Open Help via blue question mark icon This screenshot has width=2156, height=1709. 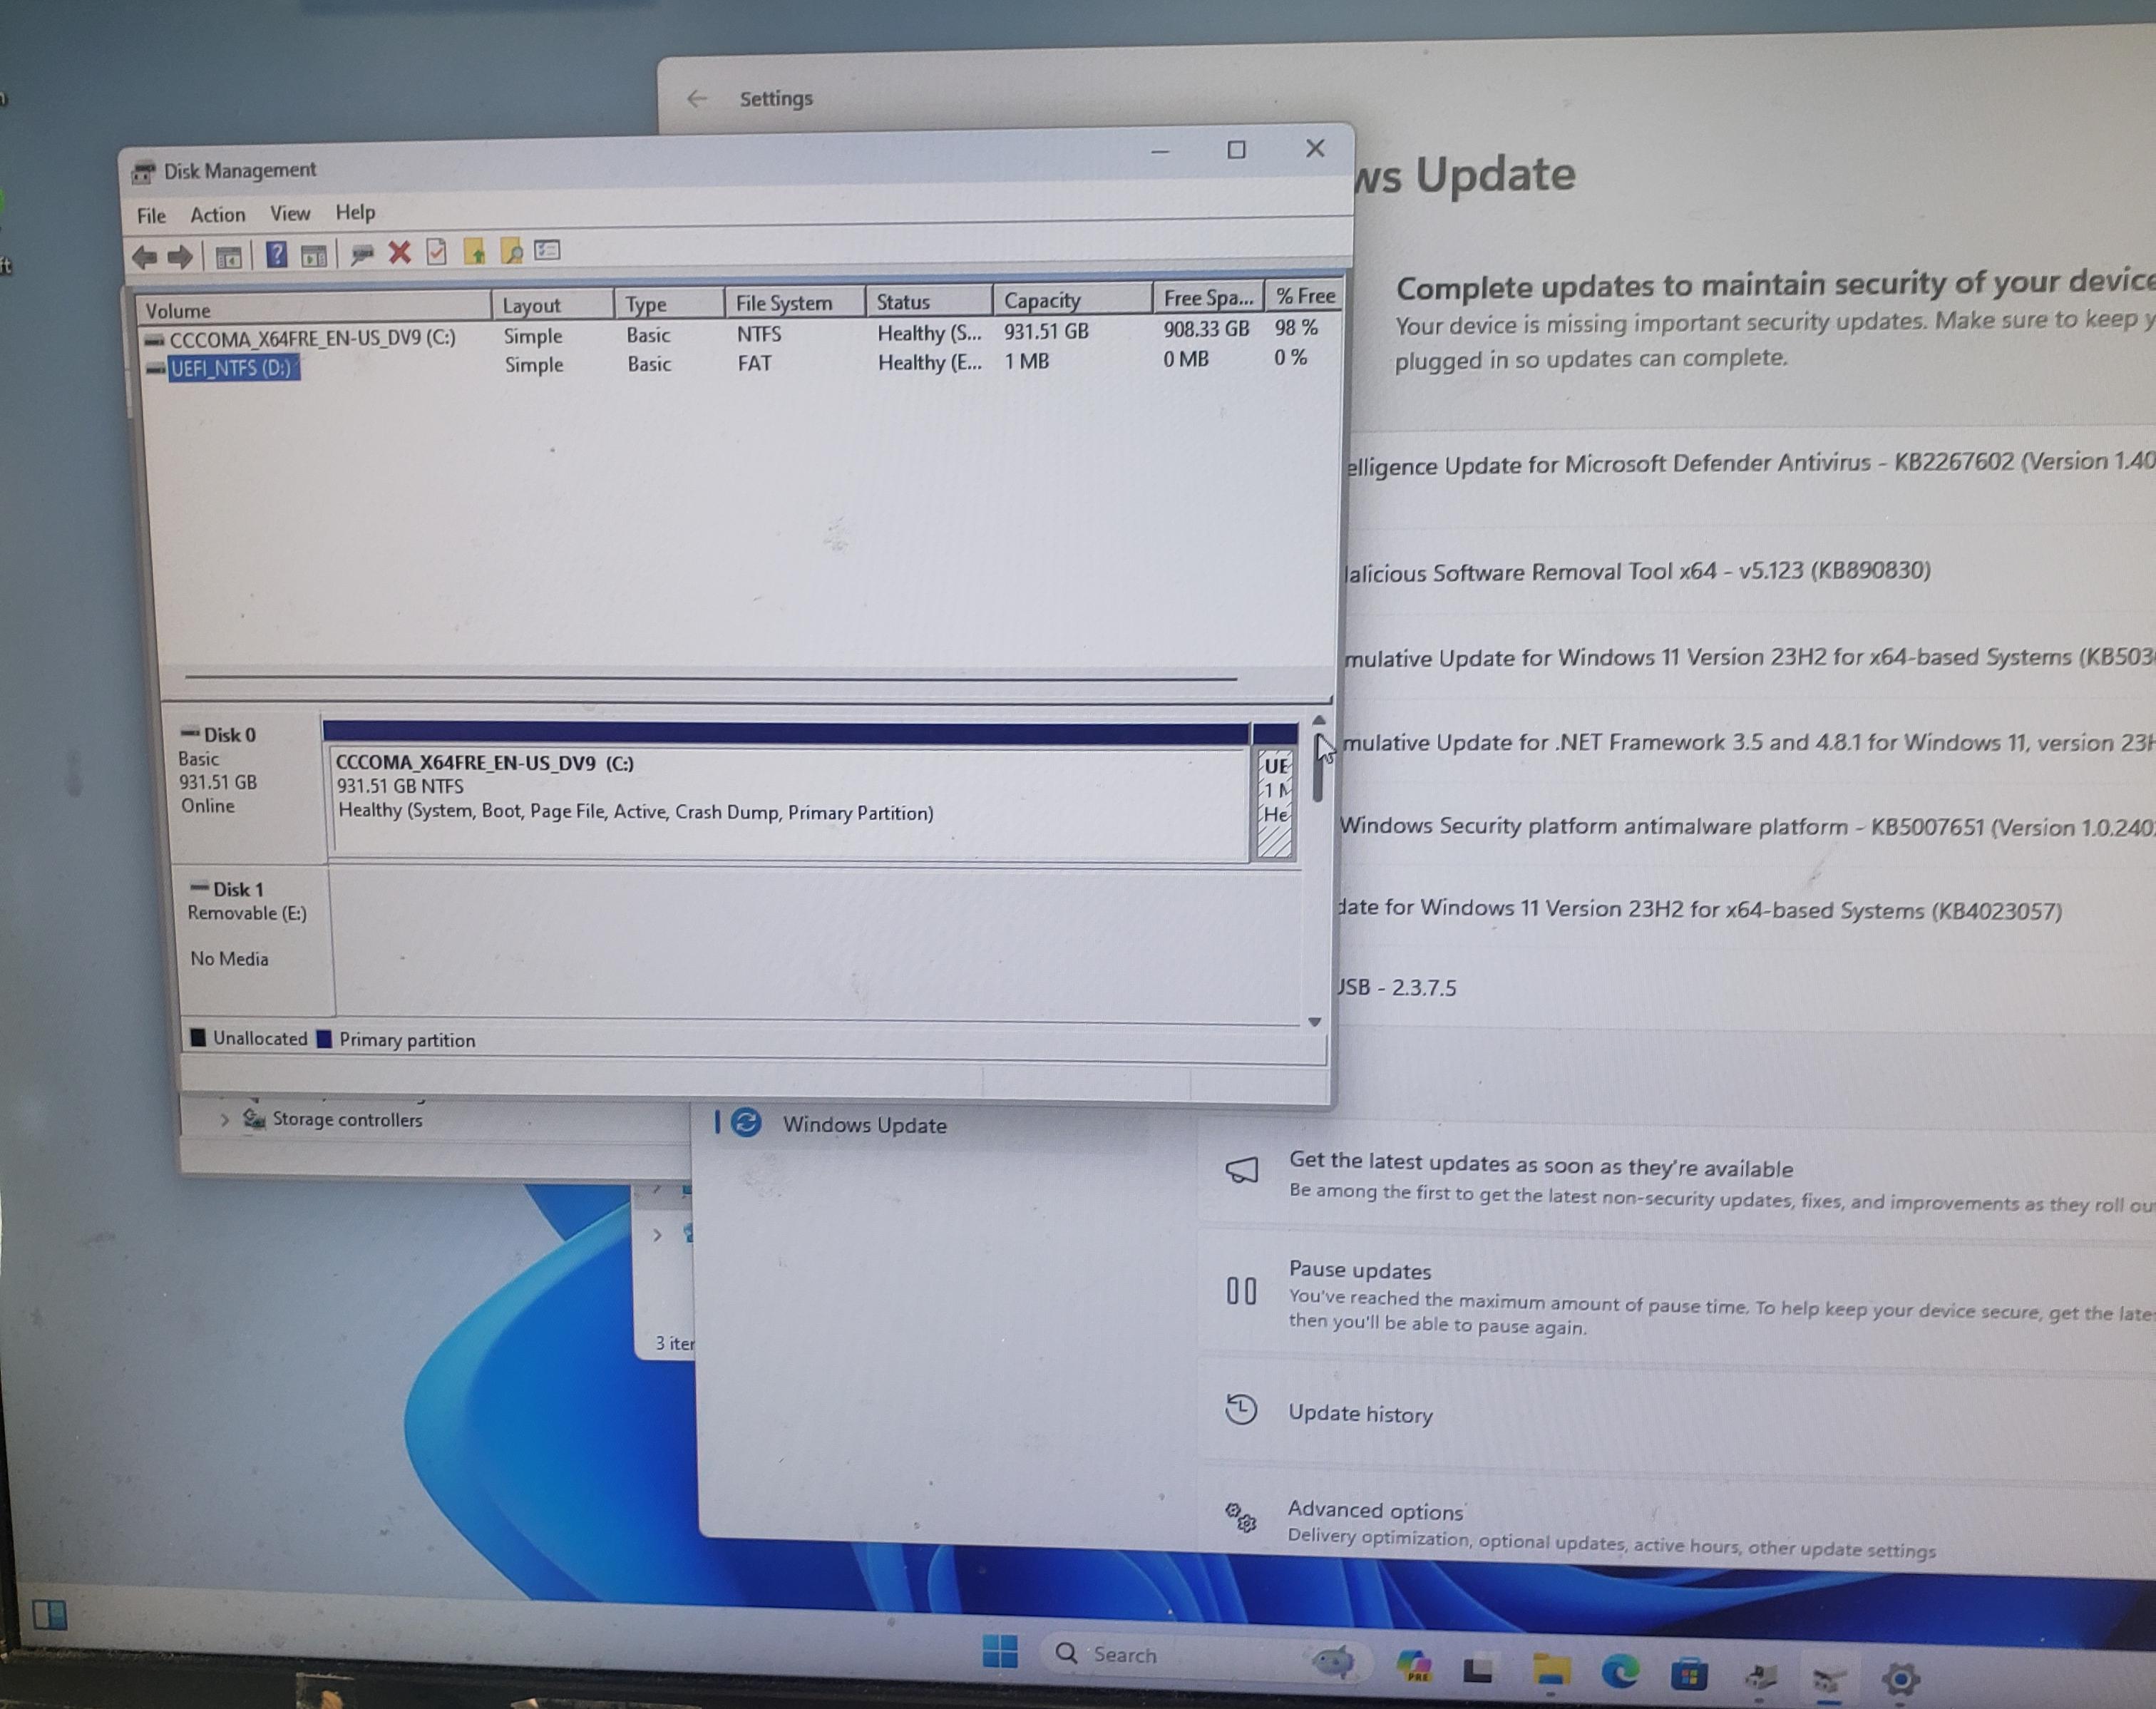(277, 255)
